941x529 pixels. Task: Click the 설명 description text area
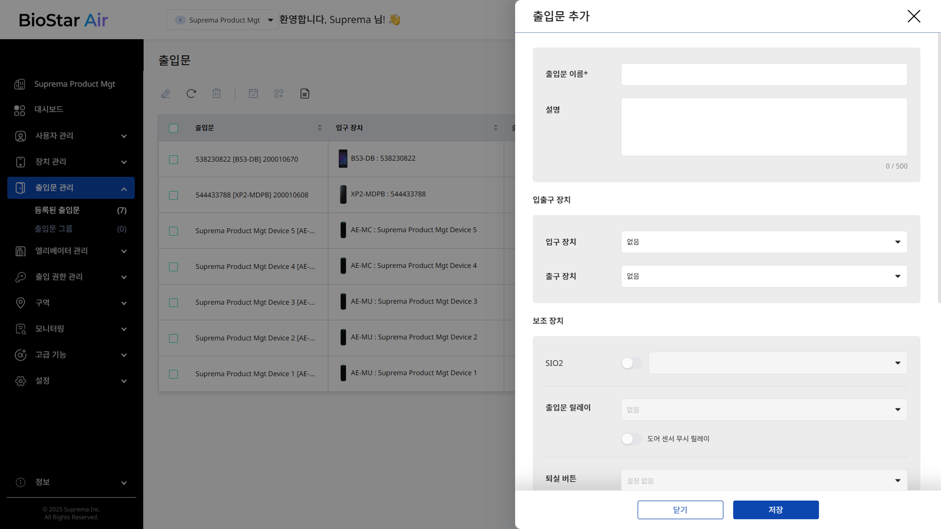click(x=764, y=127)
